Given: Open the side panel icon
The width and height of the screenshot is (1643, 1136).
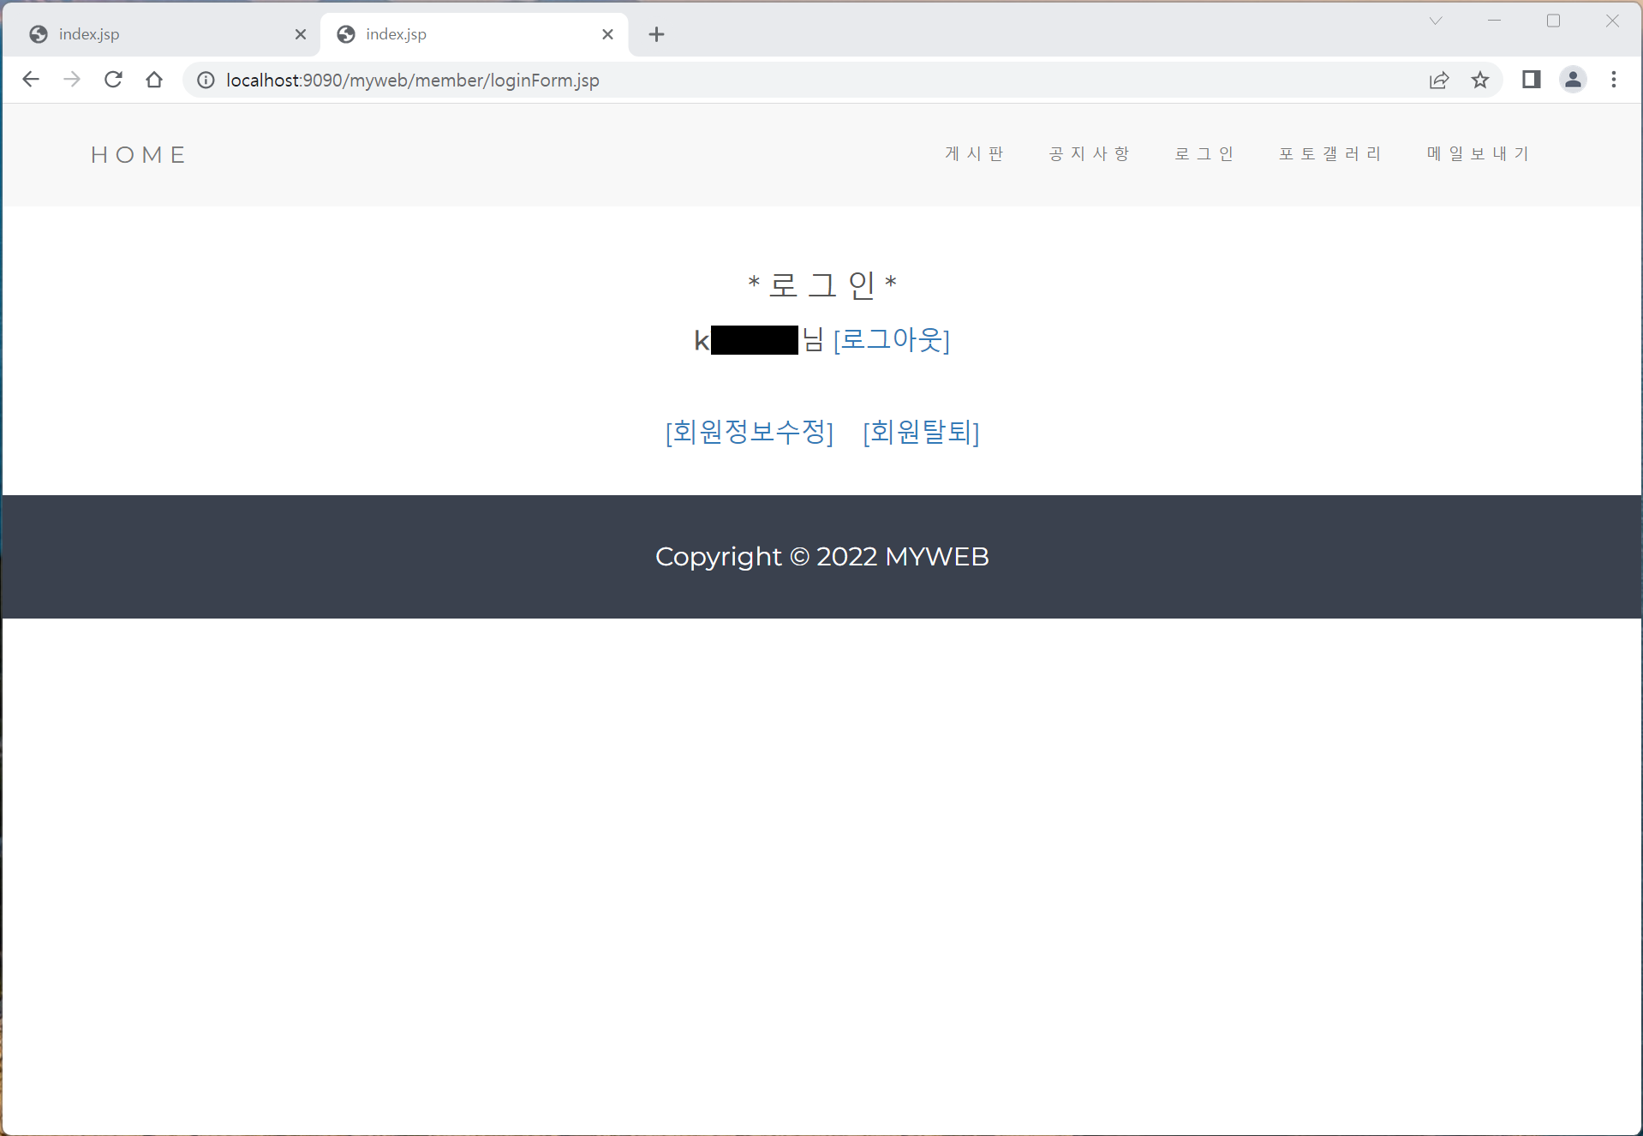Looking at the screenshot, I should 1531,80.
